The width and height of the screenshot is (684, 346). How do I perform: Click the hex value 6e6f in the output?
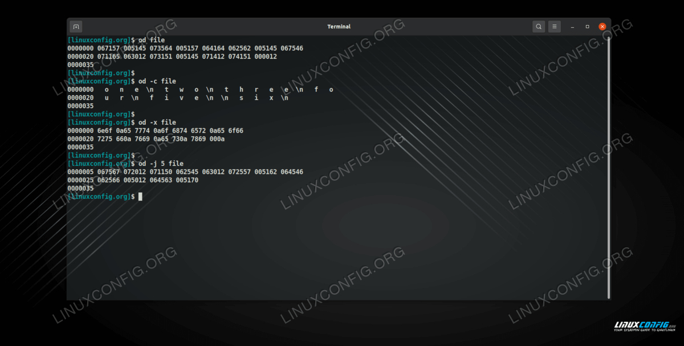[x=105, y=131]
